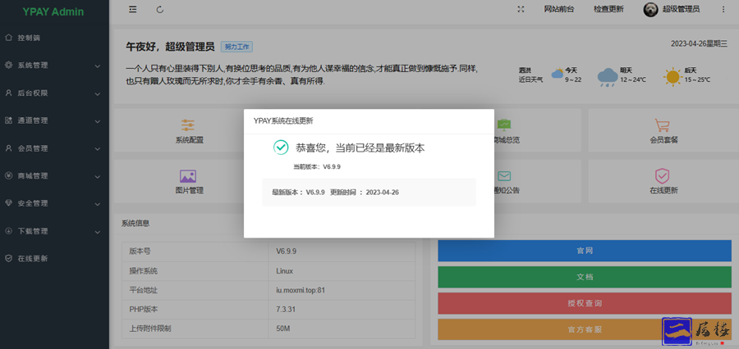The width and height of the screenshot is (739, 349).
Task: Open the three-dot more options menu
Action: coord(722,9)
